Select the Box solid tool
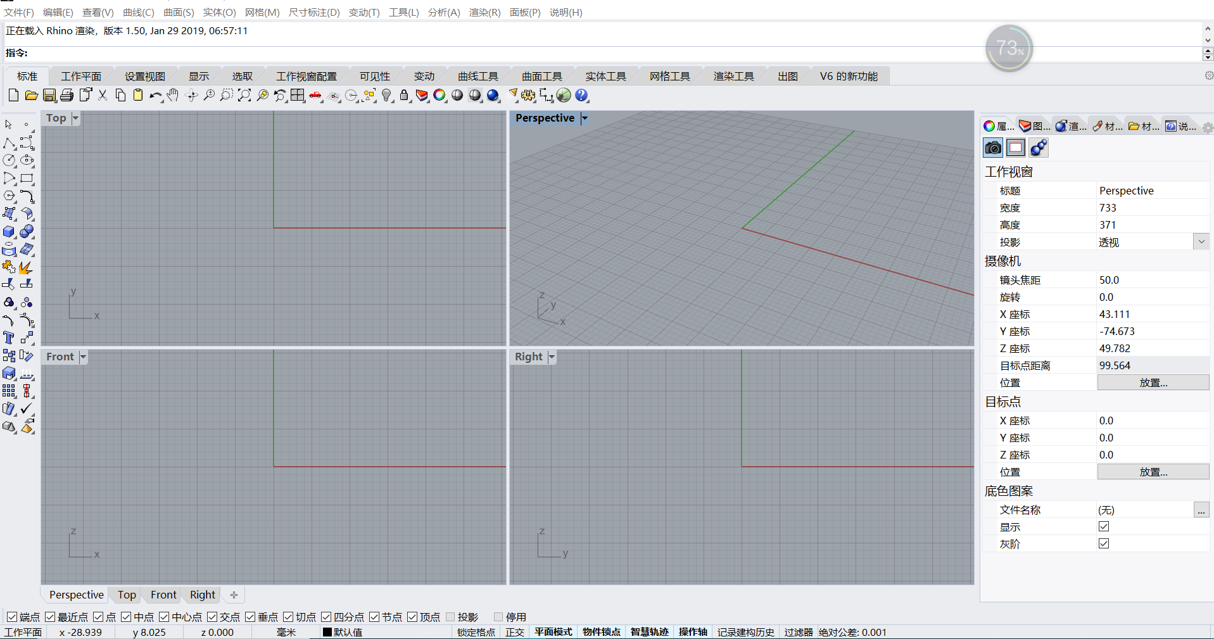This screenshot has height=639, width=1214. click(9, 232)
